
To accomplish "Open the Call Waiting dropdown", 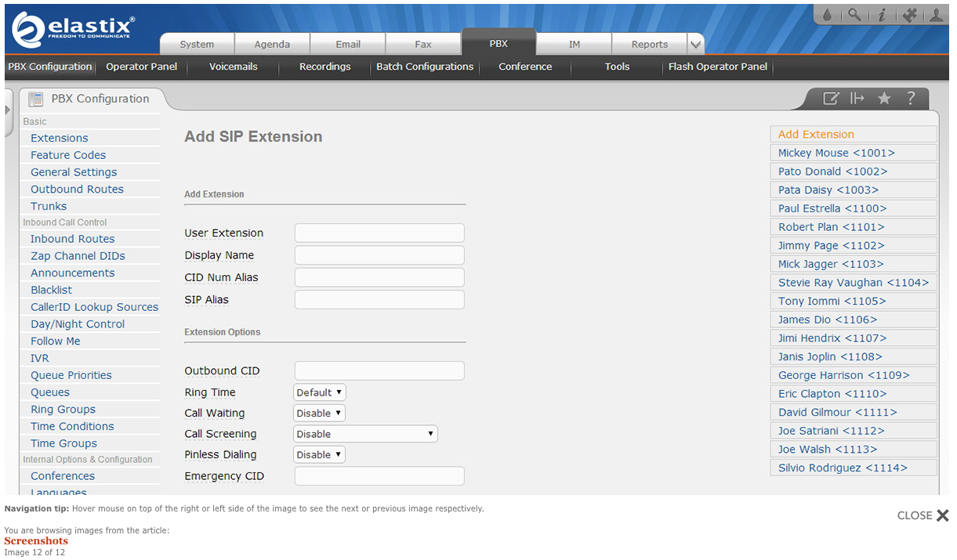I will (x=319, y=413).
